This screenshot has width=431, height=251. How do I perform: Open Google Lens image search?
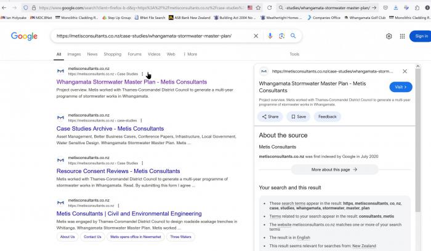point(281,36)
